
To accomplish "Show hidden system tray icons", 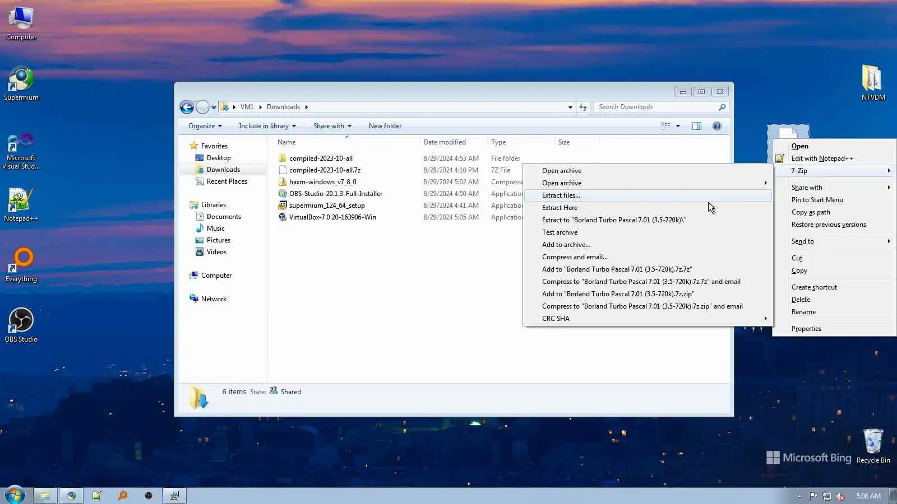I will point(799,496).
